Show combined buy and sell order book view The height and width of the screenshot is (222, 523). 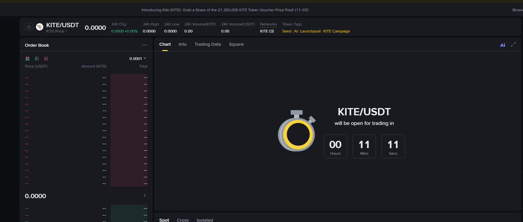27,58
